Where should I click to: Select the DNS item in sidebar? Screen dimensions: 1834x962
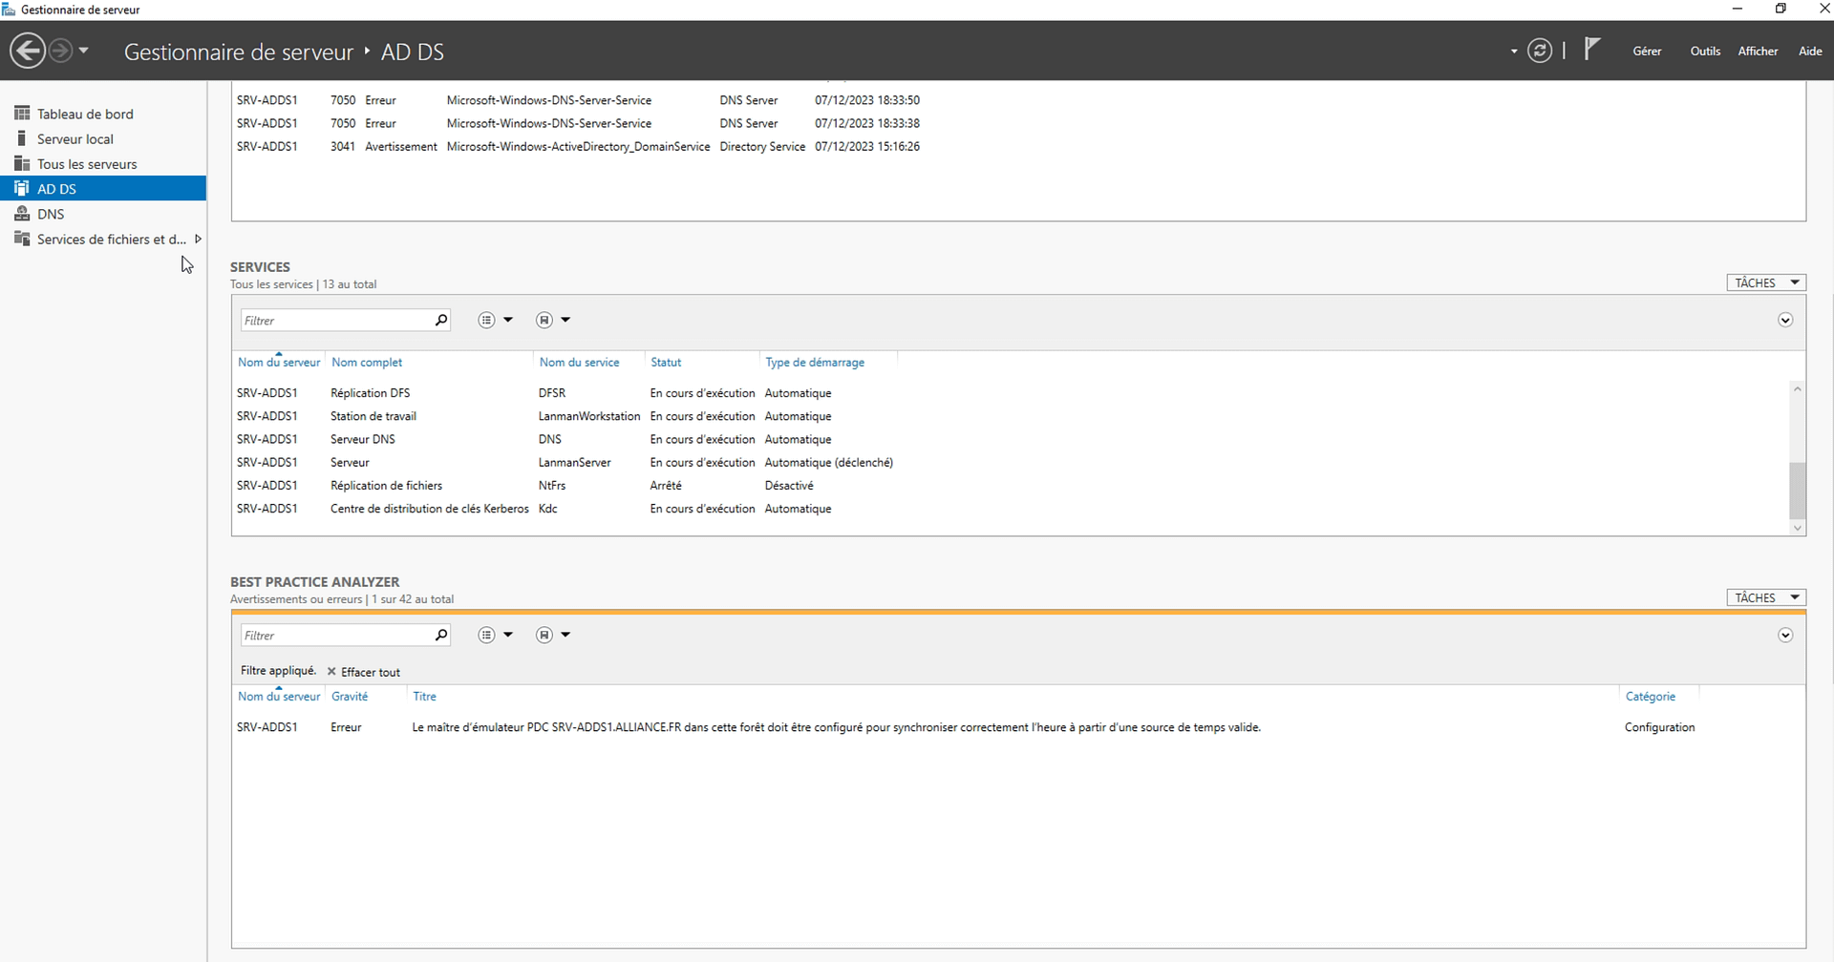(51, 215)
